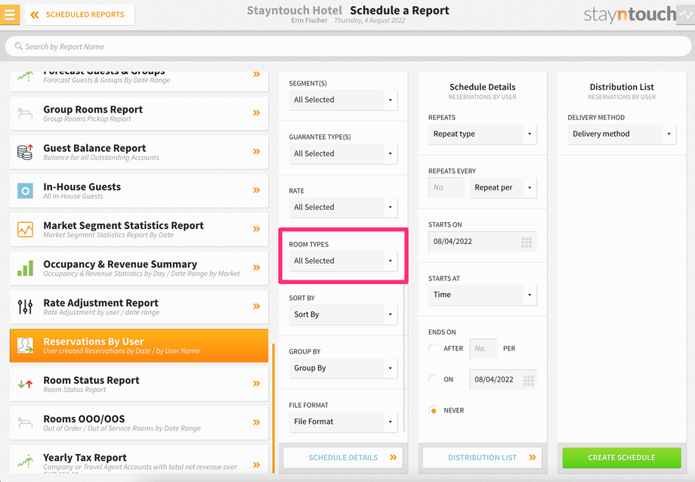Open the Repeat per dropdown

(503, 187)
